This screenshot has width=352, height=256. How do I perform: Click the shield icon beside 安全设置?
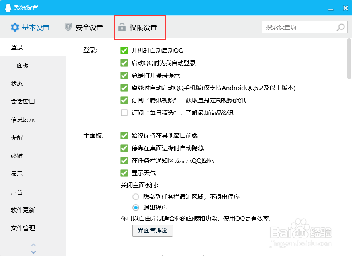pyautogui.click(x=68, y=27)
